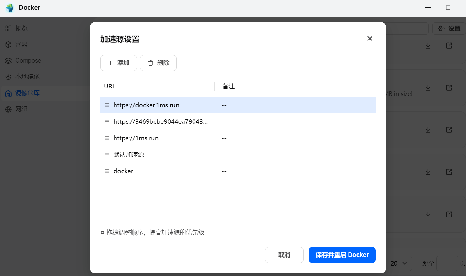This screenshot has height=276, width=466.
Task: Click the 添加 button to add a source
Action: (118, 63)
